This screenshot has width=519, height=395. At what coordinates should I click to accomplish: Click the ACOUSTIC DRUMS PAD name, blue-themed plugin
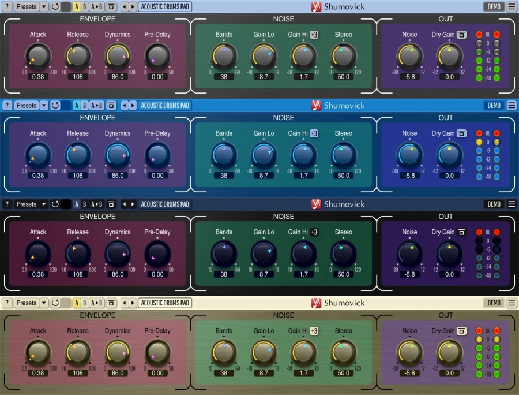coord(165,105)
